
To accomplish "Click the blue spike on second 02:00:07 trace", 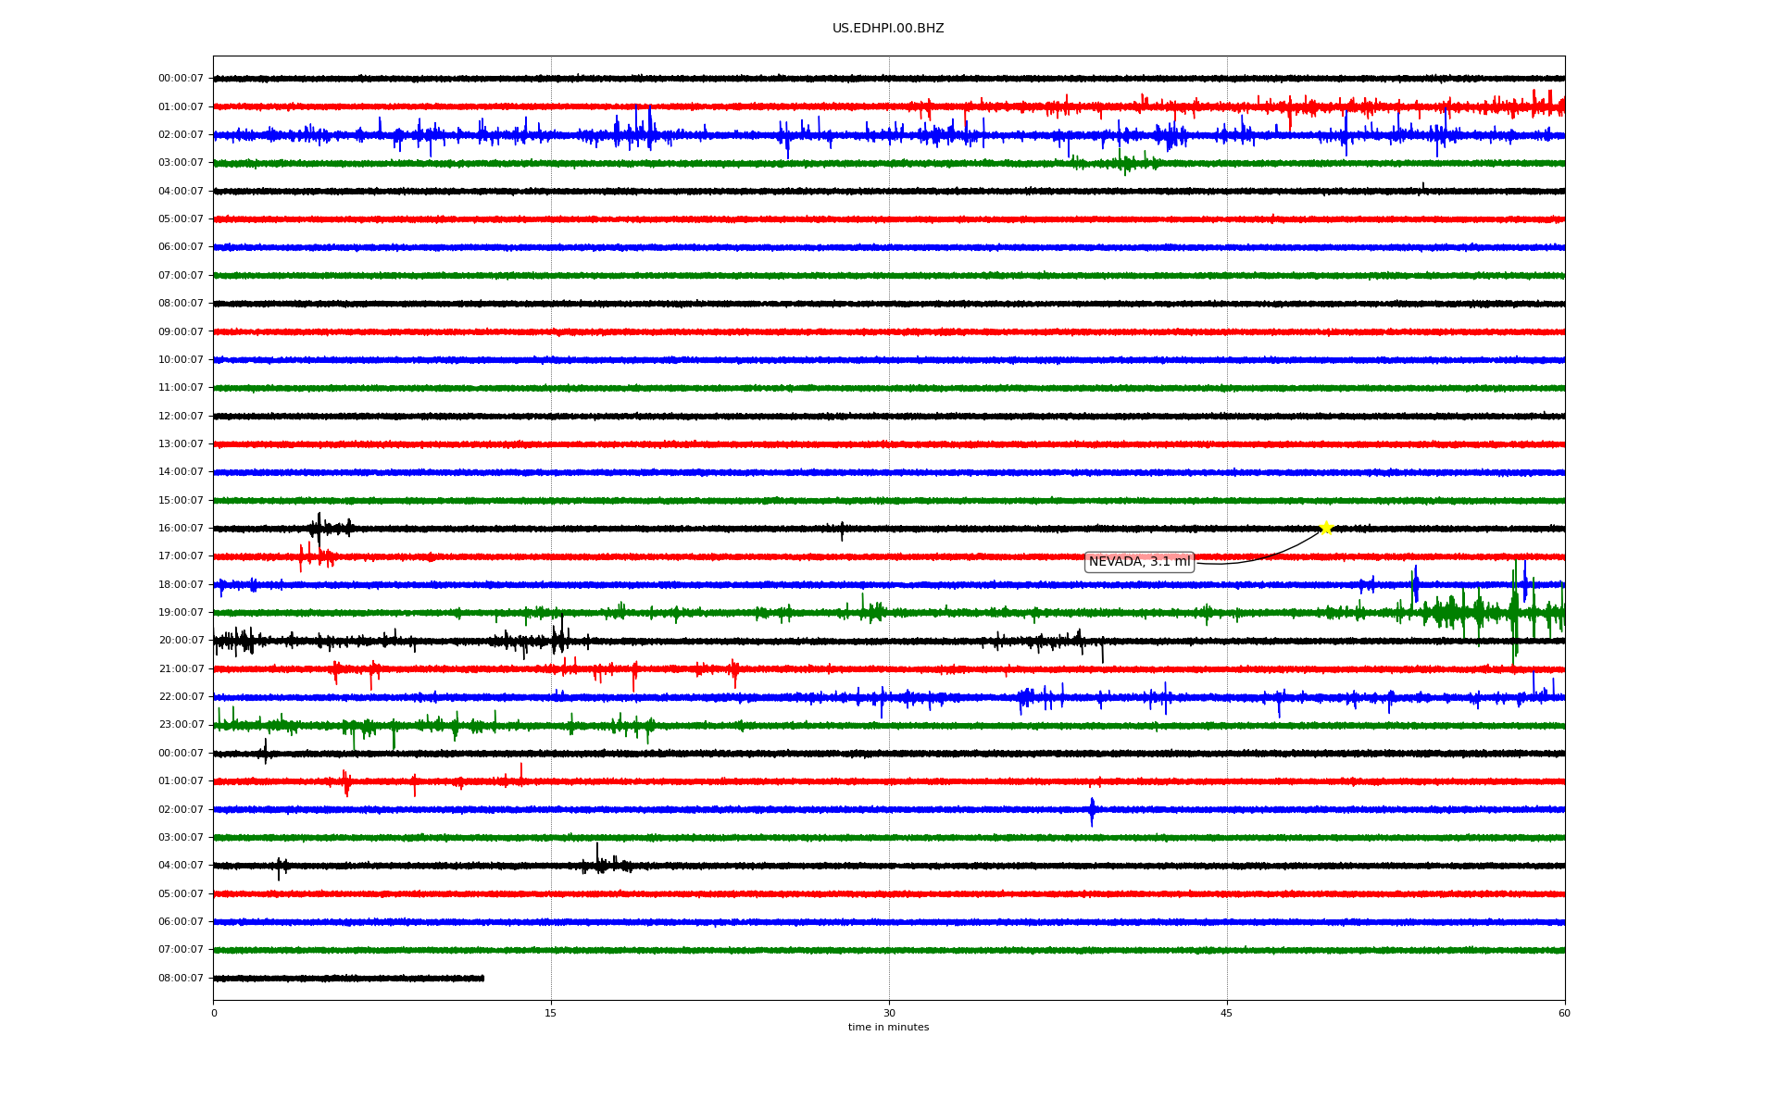I will 1092,810.
